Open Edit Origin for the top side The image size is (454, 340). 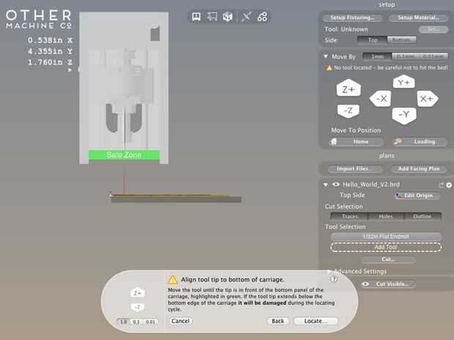point(417,196)
